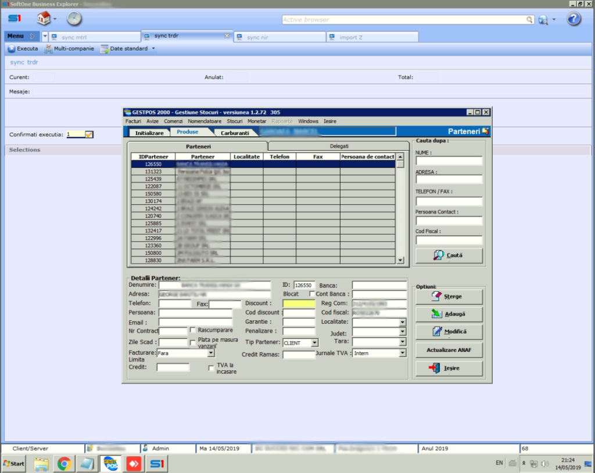Open the Facturi menu in GESTPOS
This screenshot has height=473, width=595.
[133, 121]
